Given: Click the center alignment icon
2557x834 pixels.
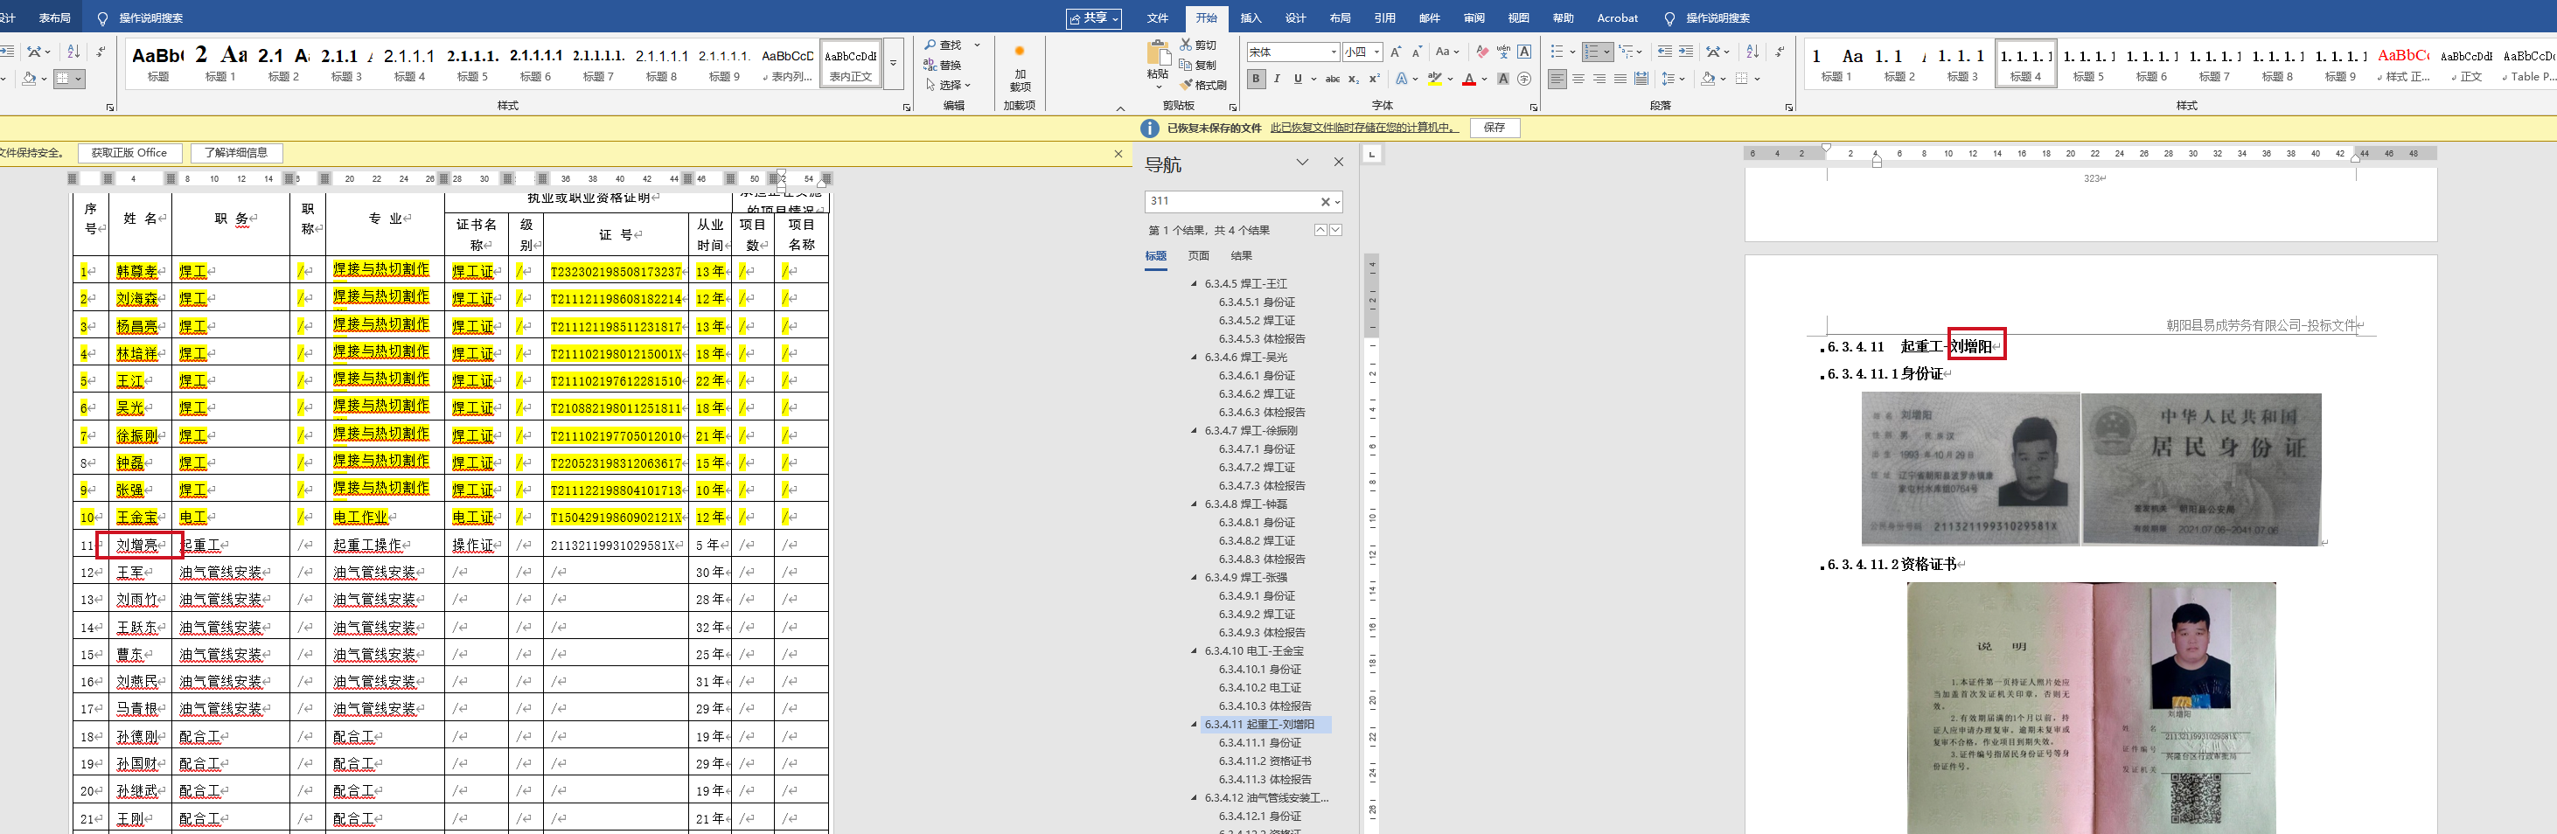Looking at the screenshot, I should [1578, 80].
